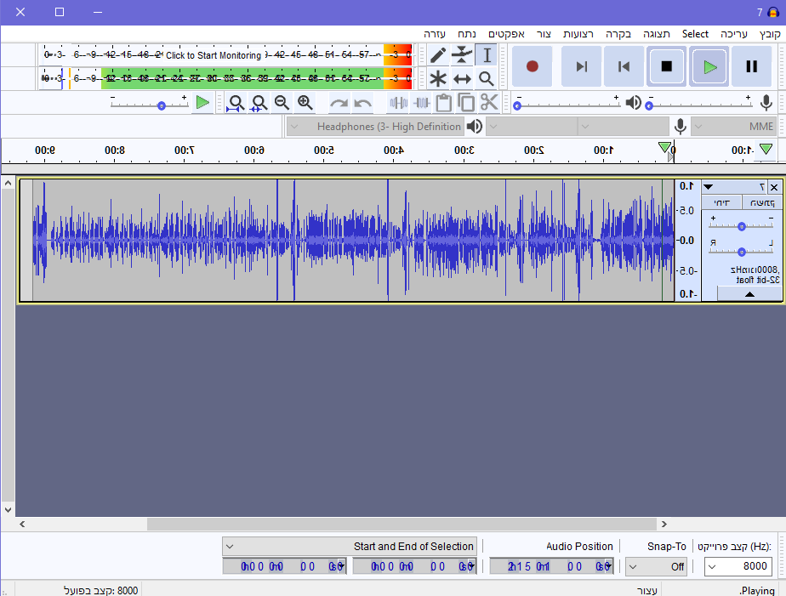The height and width of the screenshot is (596, 786).
Task: Toggle the track's יחיד solo button
Action: coord(721,202)
